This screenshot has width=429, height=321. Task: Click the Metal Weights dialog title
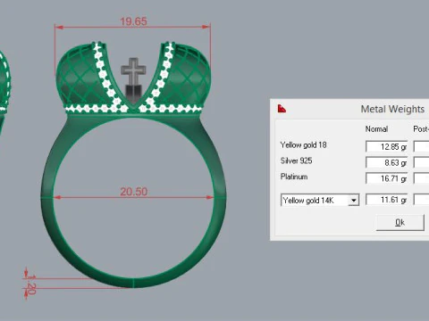tap(392, 109)
